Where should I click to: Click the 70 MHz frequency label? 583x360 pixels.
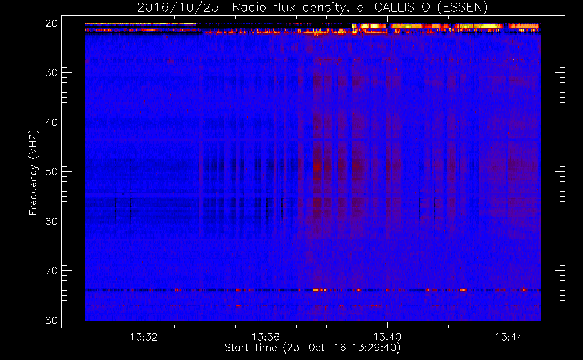[x=52, y=271]
